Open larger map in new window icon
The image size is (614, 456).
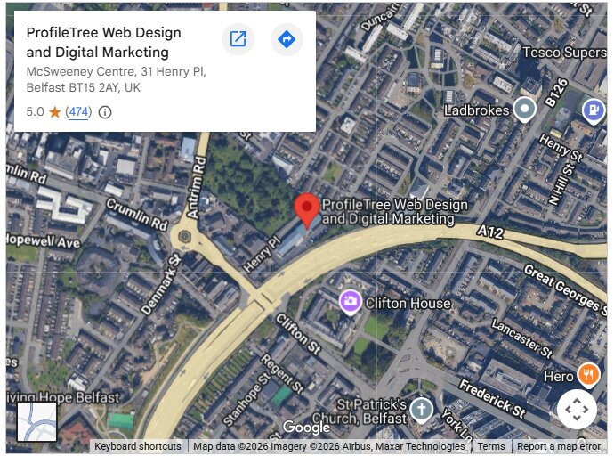(238, 39)
